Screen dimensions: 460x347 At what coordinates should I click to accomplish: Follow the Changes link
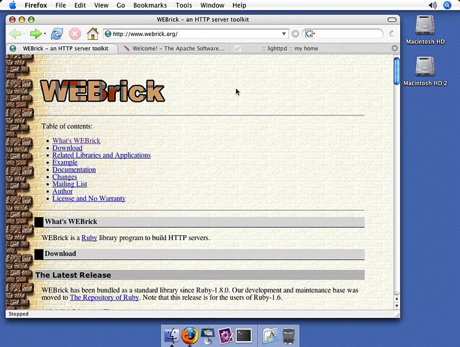pos(65,177)
